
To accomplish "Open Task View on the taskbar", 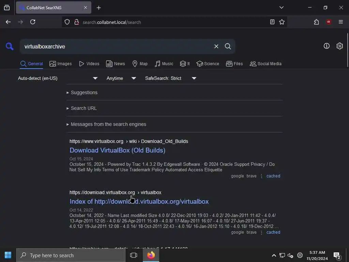I will click(134, 255).
